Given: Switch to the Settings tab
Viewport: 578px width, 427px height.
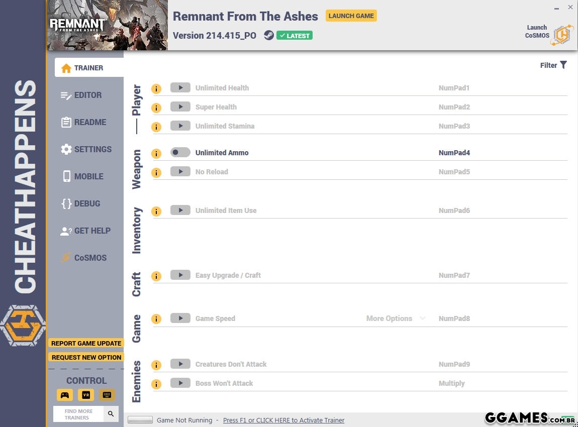Looking at the screenshot, I should pyautogui.click(x=92, y=149).
